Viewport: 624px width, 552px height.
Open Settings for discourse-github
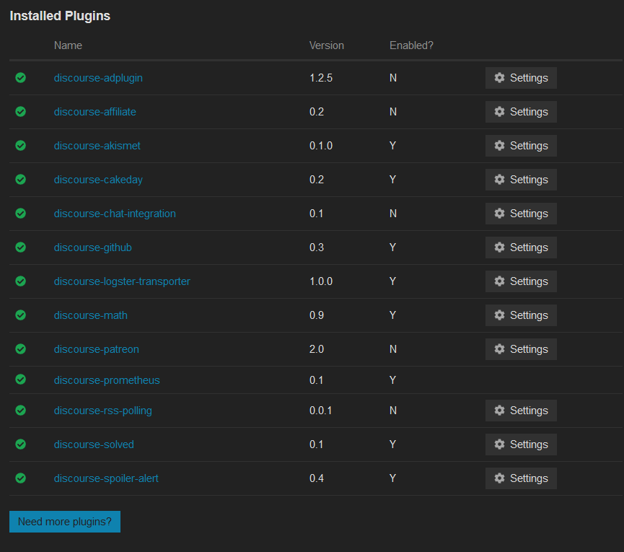click(521, 247)
